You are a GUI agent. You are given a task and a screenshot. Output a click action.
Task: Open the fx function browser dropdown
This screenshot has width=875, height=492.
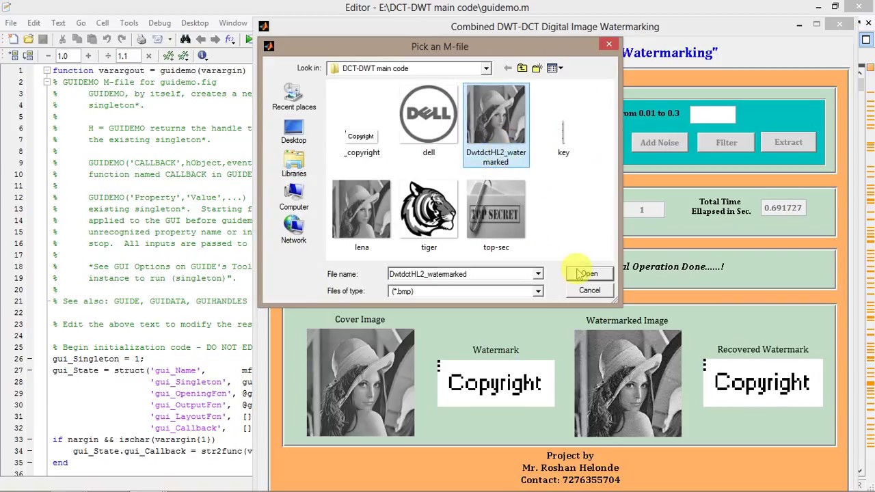[x=230, y=40]
